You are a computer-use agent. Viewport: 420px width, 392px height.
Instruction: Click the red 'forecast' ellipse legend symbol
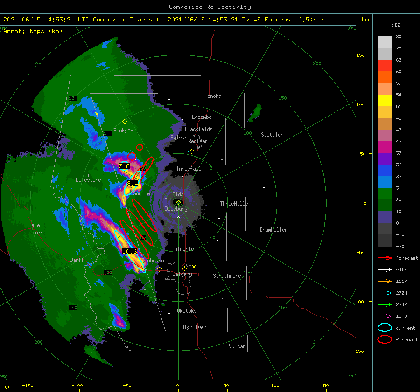[385, 339]
